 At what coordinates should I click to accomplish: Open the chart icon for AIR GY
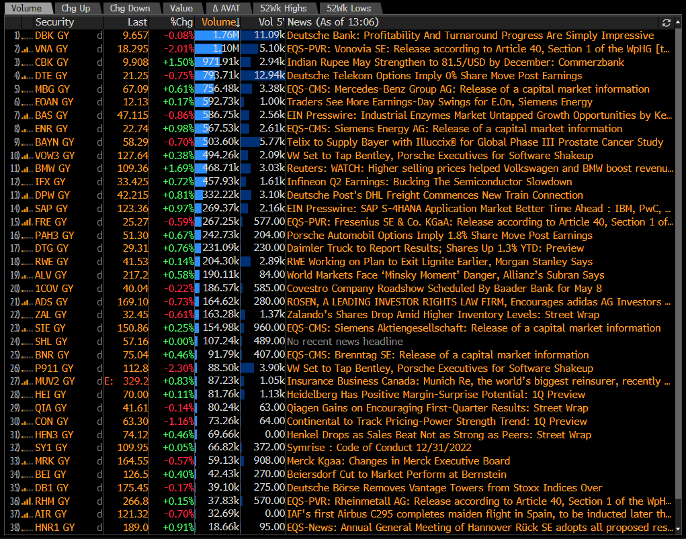(x=27, y=515)
